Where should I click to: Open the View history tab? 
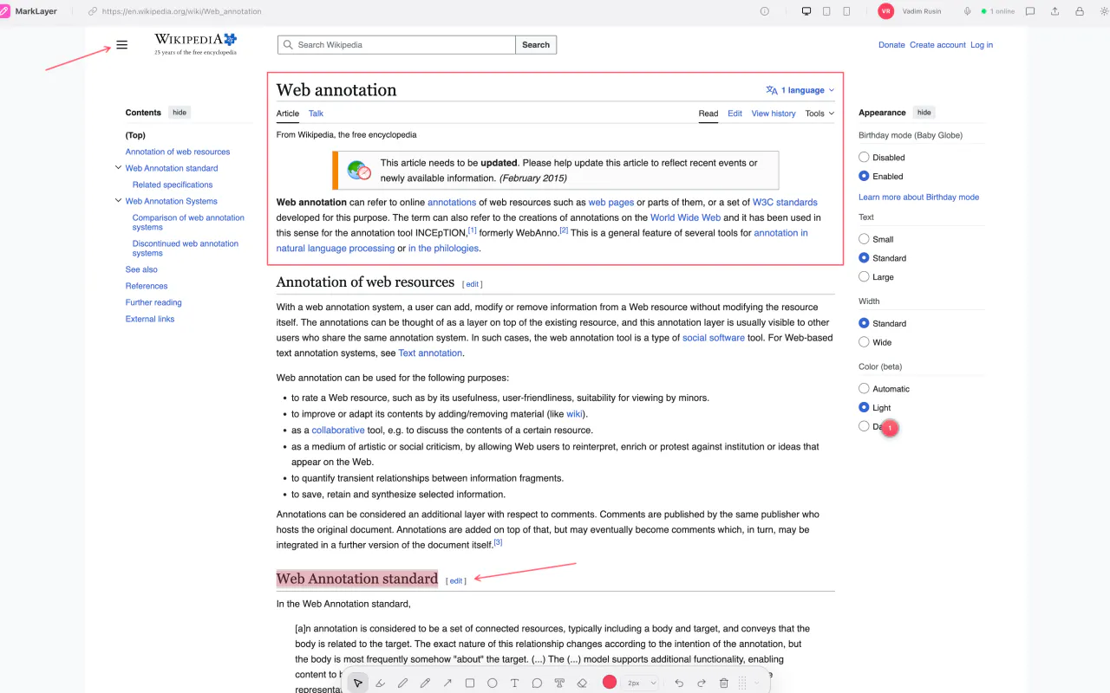[774, 113]
